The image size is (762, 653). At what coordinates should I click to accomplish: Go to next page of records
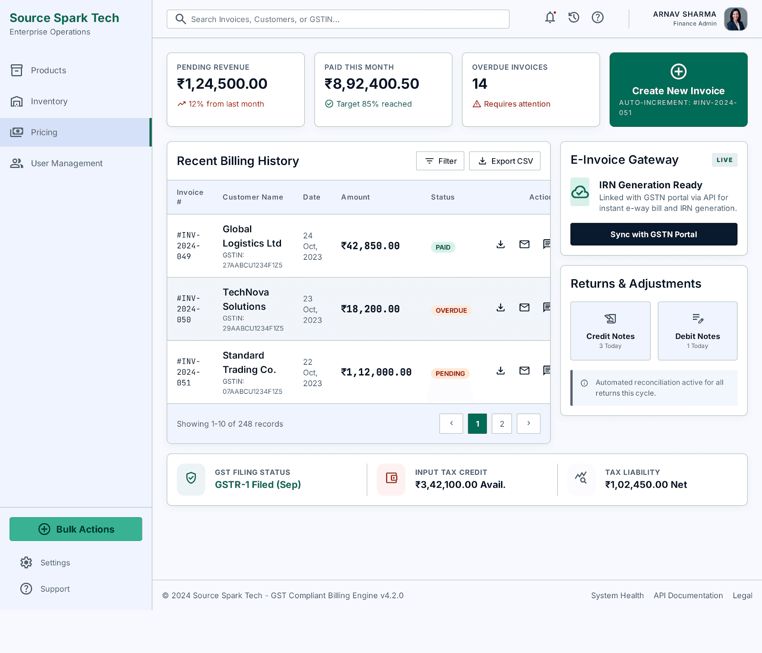529,424
